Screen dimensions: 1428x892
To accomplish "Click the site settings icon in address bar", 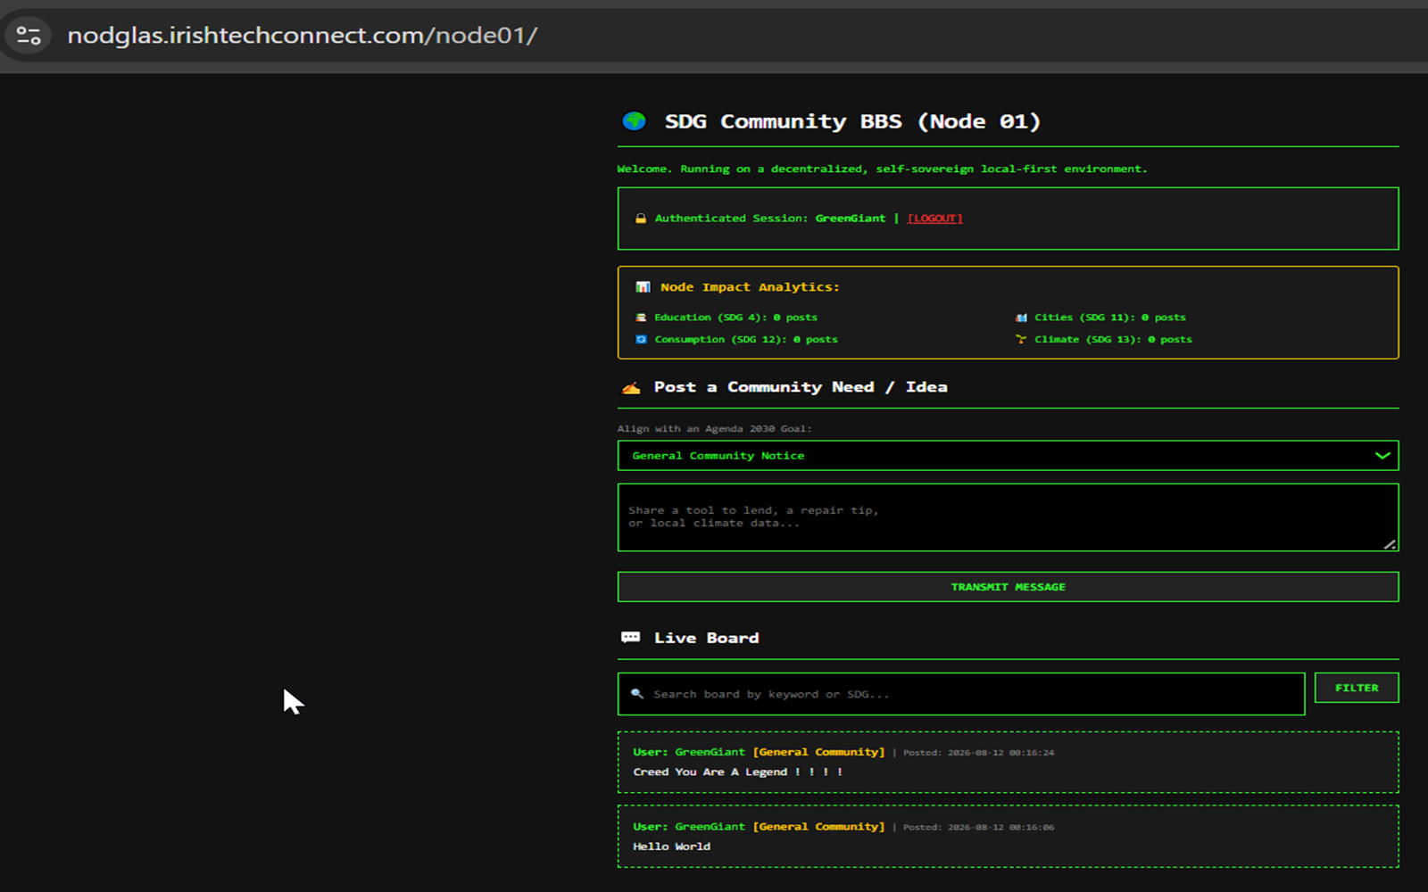I will (29, 36).
